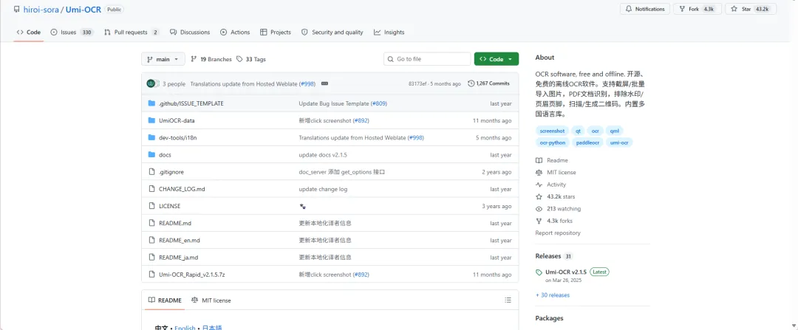Click the Notifications bell button
The width and height of the screenshot is (798, 330).
tap(645, 9)
